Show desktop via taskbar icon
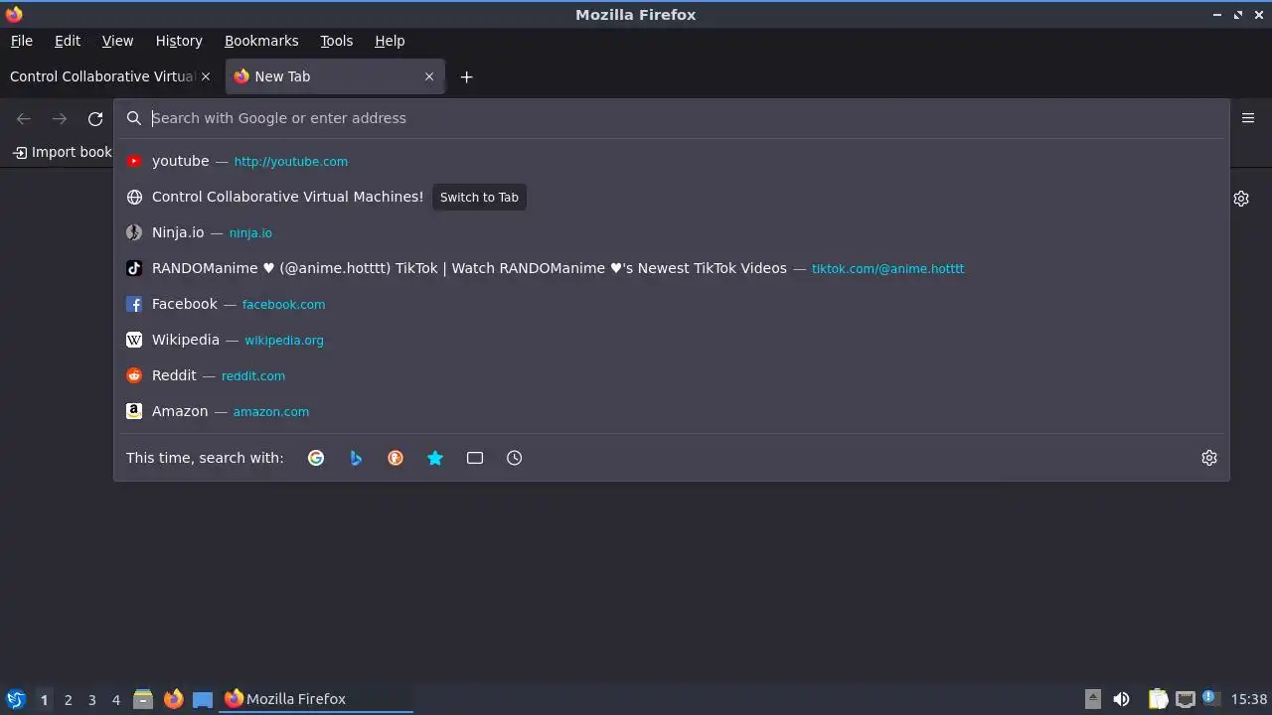The height and width of the screenshot is (715, 1272). 203,699
